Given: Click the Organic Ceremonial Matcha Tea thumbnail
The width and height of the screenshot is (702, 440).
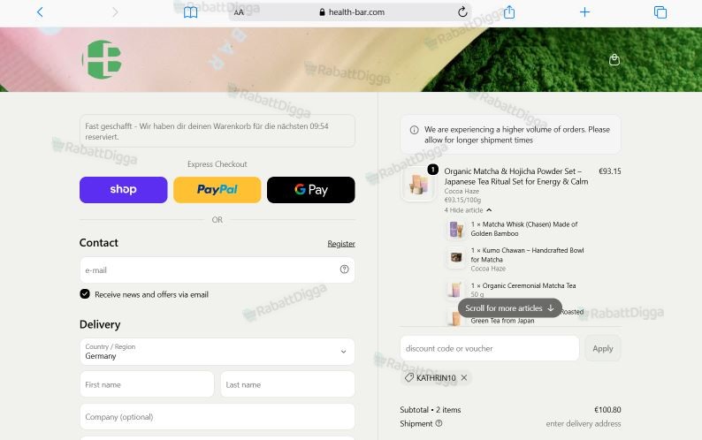Looking at the screenshot, I should [x=455, y=290].
